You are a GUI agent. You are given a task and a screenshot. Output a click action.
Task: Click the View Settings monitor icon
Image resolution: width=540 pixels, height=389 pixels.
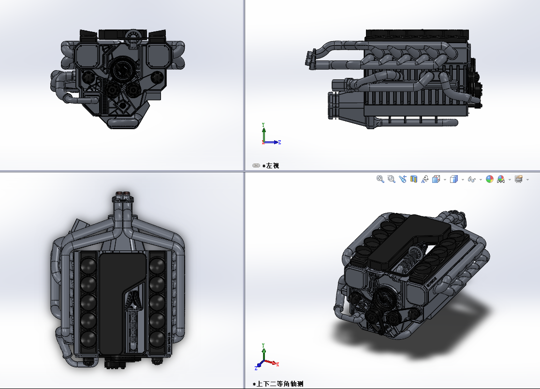519,179
